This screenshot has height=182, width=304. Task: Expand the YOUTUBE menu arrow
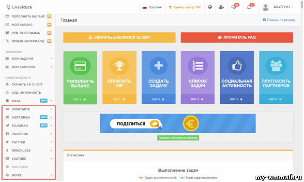click(x=51, y=159)
